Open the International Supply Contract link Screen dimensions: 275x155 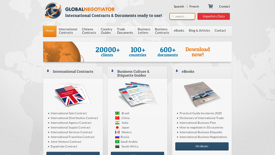[70, 127]
